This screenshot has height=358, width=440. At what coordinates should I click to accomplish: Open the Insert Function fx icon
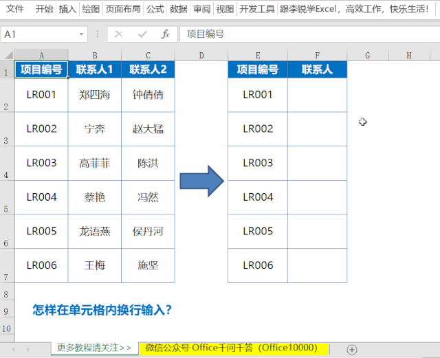pyautogui.click(x=165, y=34)
